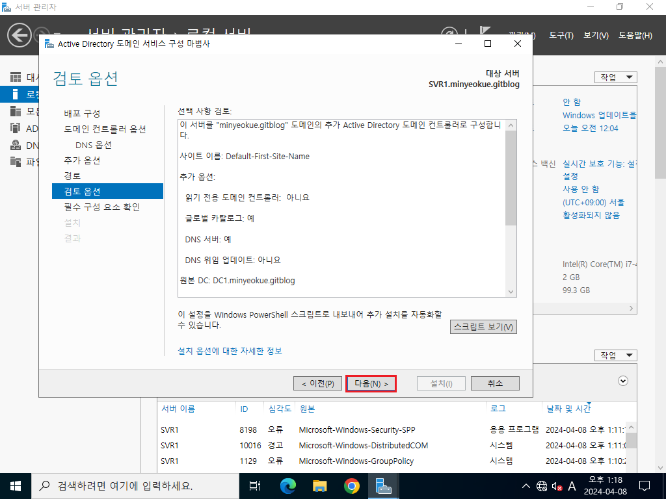The height and width of the screenshot is (499, 666).
Task: Select the Microsoft-Windows-DistributedCOM event row
Action: point(393,446)
